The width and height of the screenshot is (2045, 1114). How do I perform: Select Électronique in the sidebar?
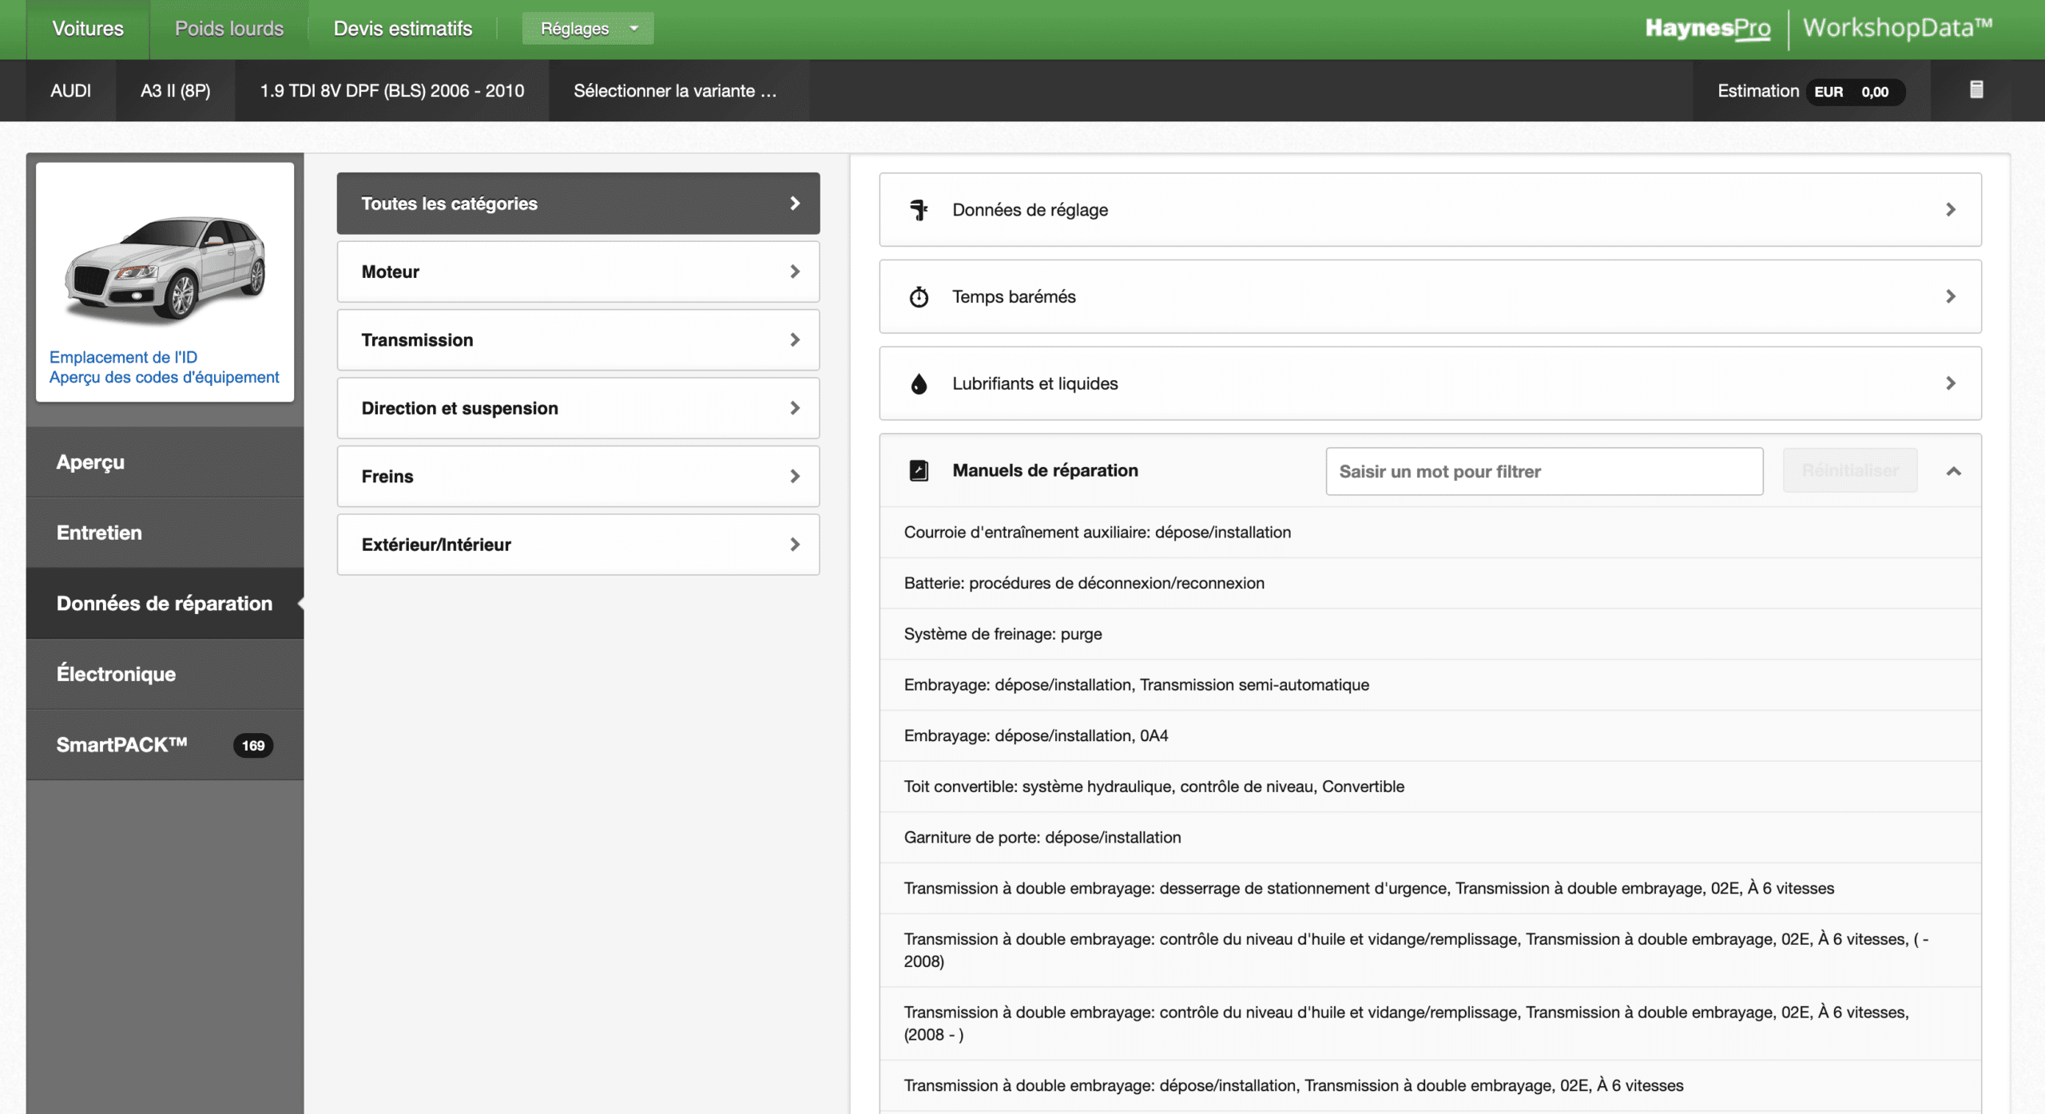117,674
